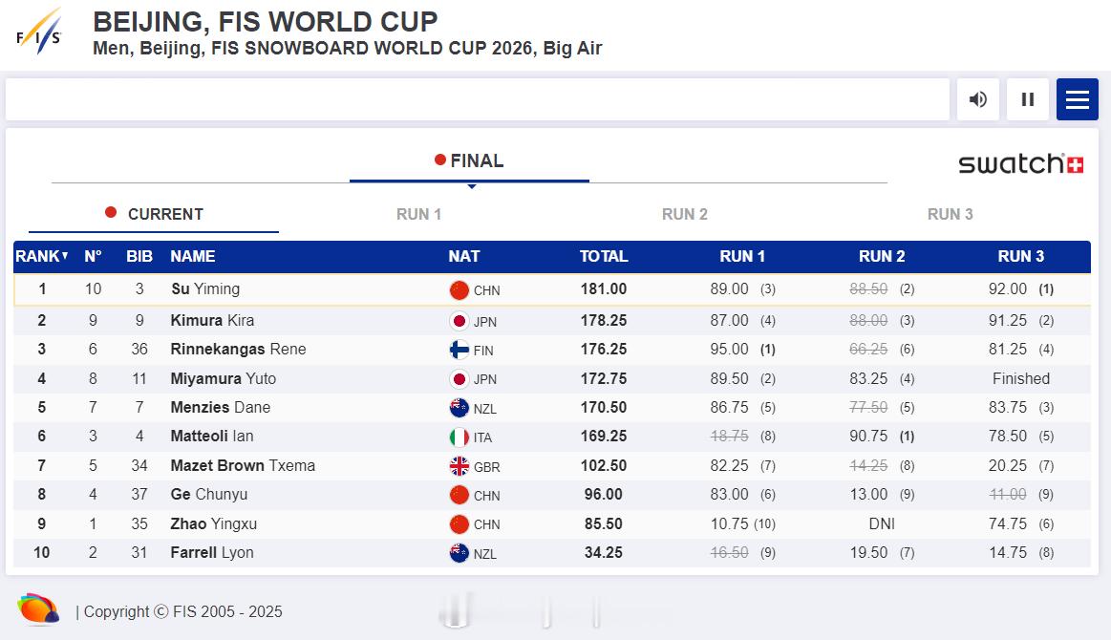
Task: Click the Swatch sponsor logo
Action: coord(1020,163)
